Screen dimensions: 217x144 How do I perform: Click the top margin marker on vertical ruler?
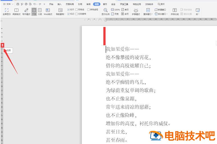(2, 45)
